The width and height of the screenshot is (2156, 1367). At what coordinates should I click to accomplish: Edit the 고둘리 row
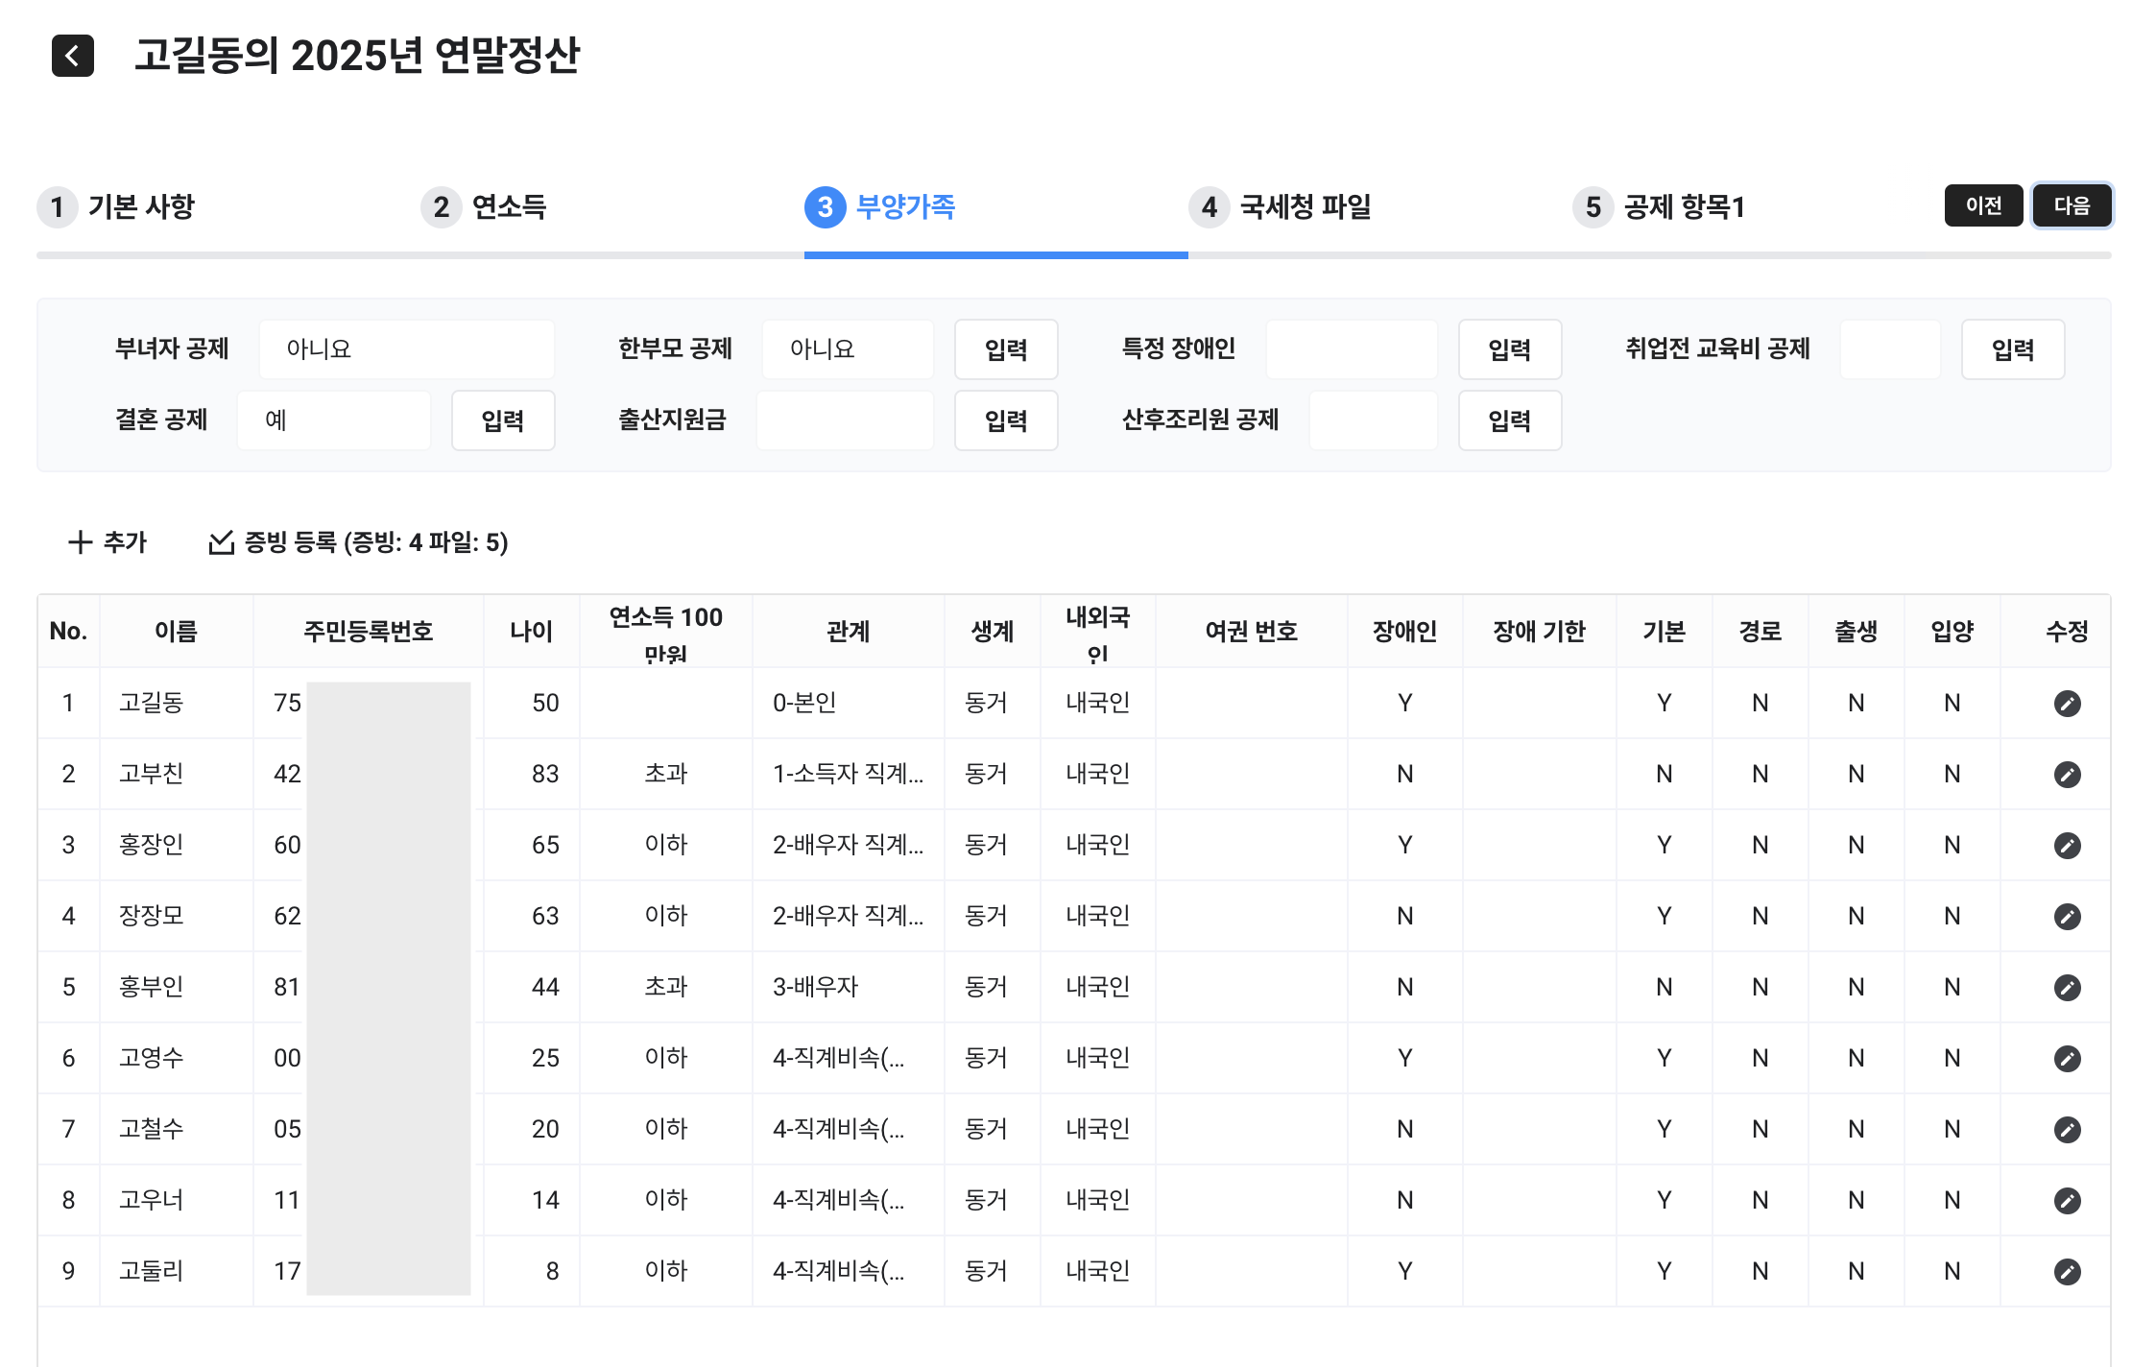click(x=2067, y=1272)
